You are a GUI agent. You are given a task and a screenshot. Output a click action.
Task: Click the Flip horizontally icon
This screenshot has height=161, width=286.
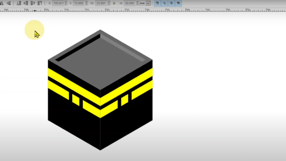[x=2, y=3]
